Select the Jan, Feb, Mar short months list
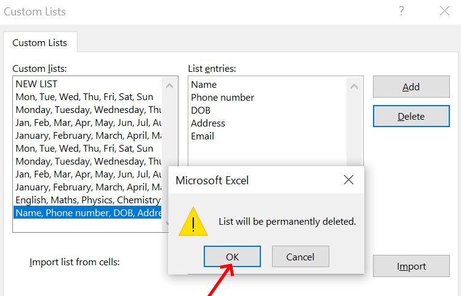 87,123
